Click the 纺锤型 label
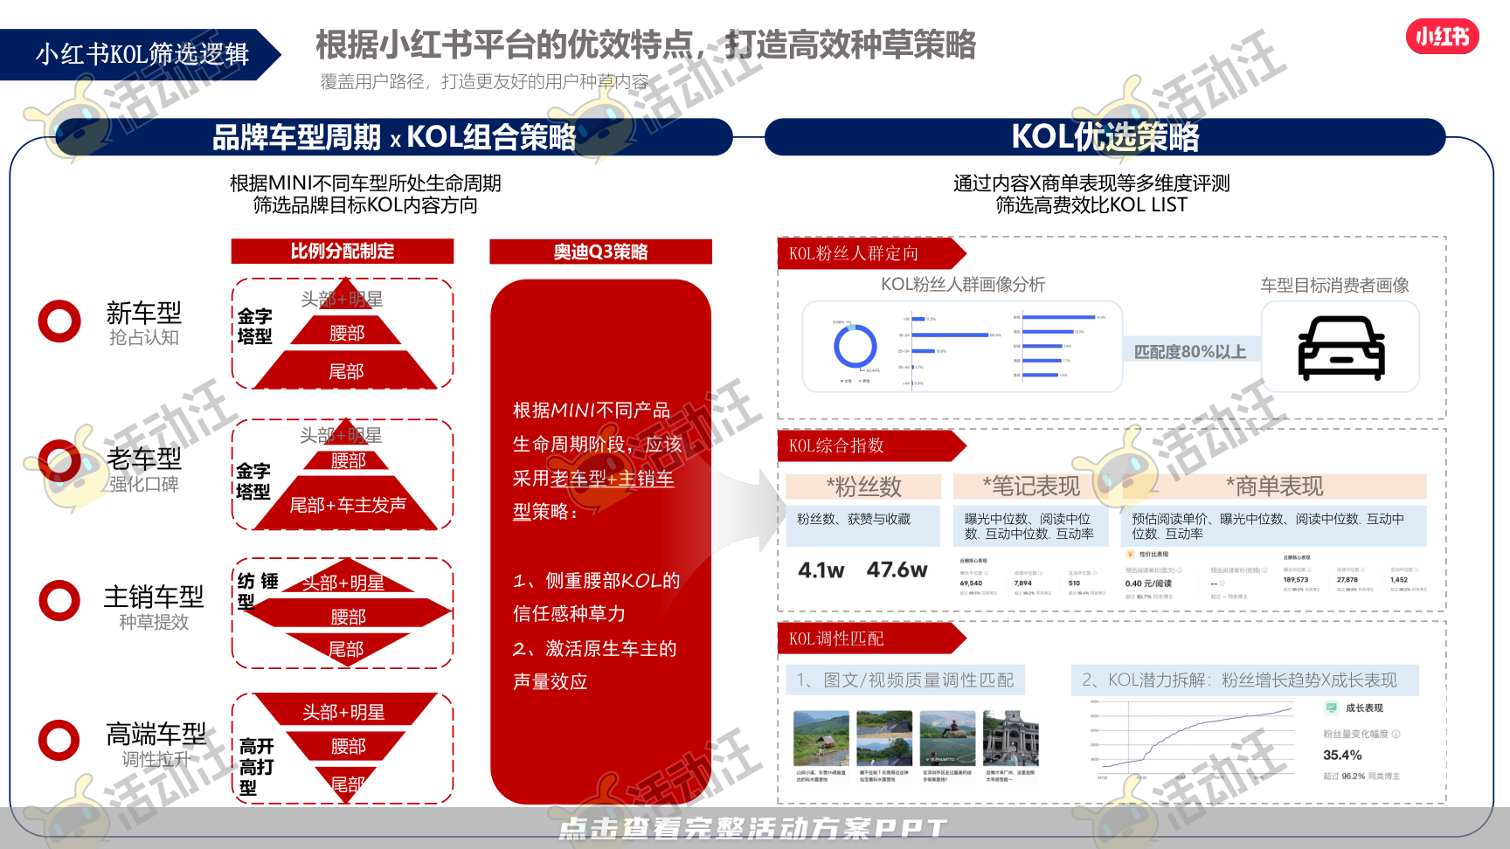Image resolution: width=1510 pixels, height=849 pixels. 257,591
